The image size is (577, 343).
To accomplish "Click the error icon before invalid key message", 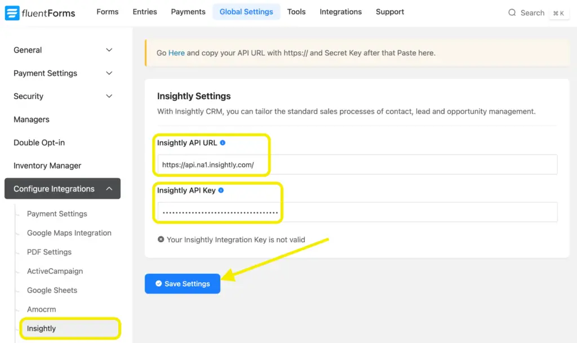I will 162,239.
